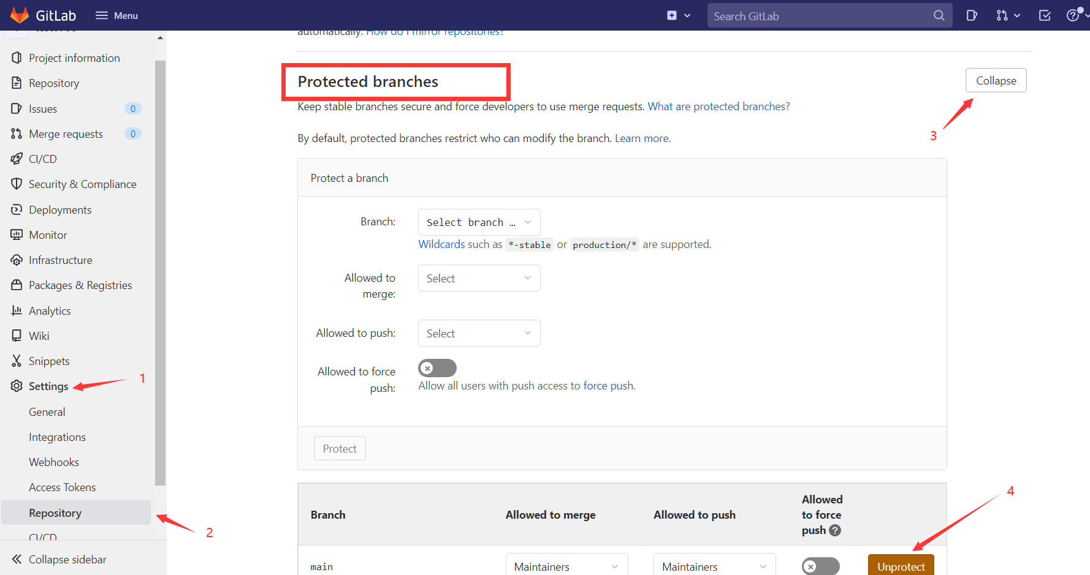Open the 'force push' link

point(608,386)
